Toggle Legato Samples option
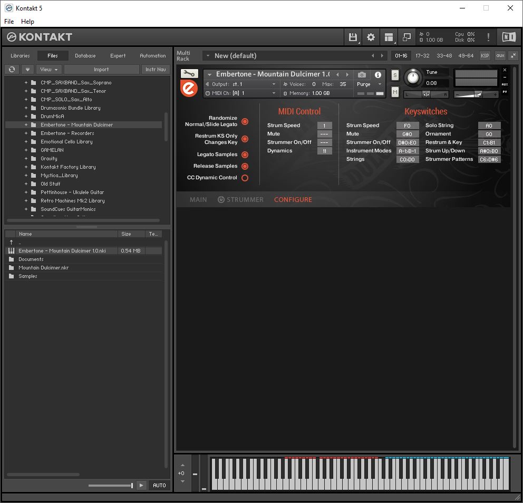Image resolution: width=523 pixels, height=503 pixels. (x=245, y=155)
